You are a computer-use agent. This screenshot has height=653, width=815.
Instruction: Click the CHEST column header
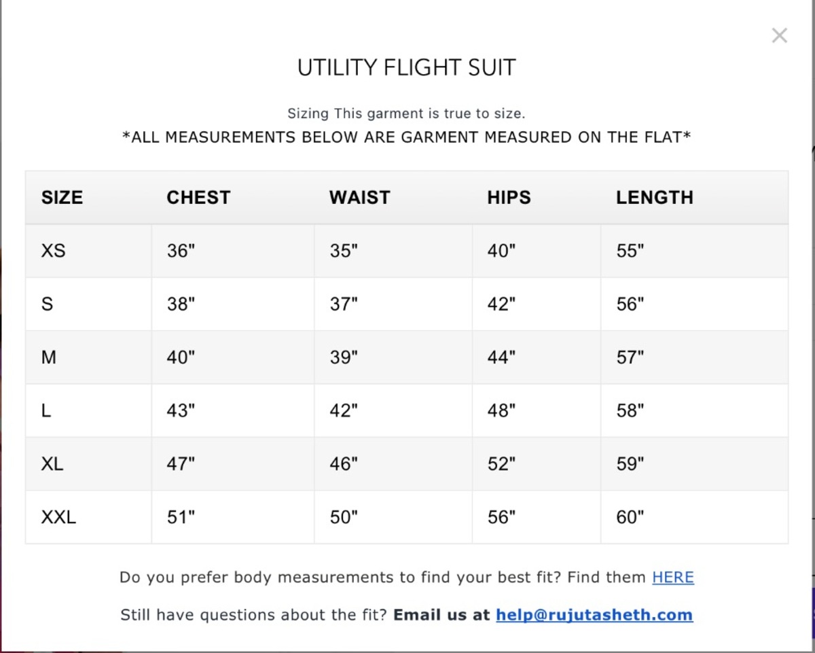198,198
